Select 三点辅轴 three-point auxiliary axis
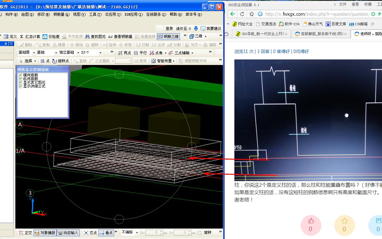 click(x=179, y=53)
